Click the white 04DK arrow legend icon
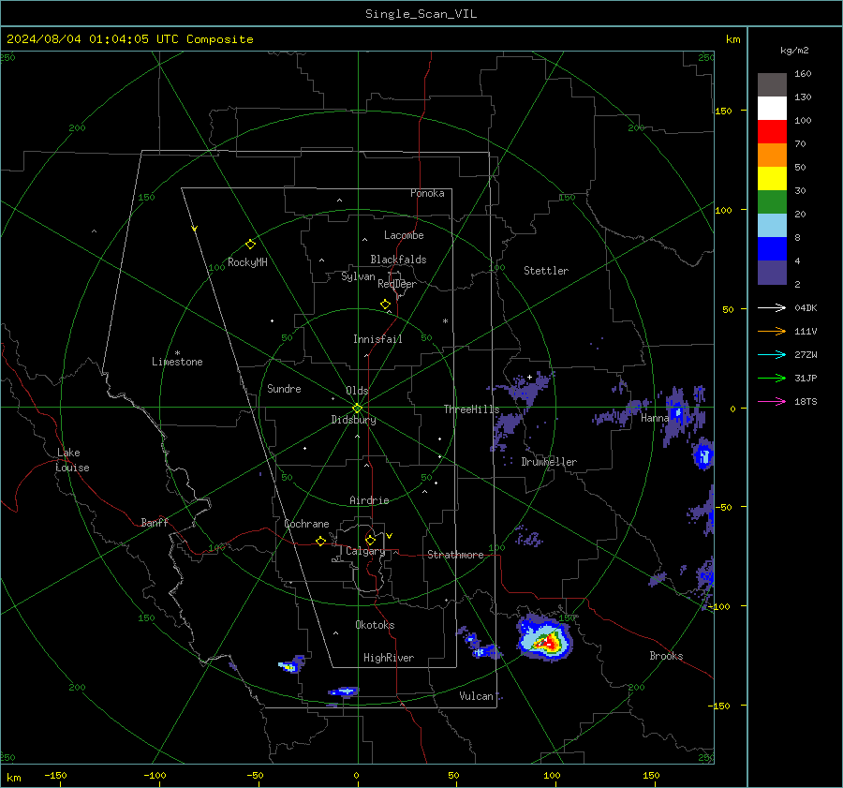 [x=772, y=307]
